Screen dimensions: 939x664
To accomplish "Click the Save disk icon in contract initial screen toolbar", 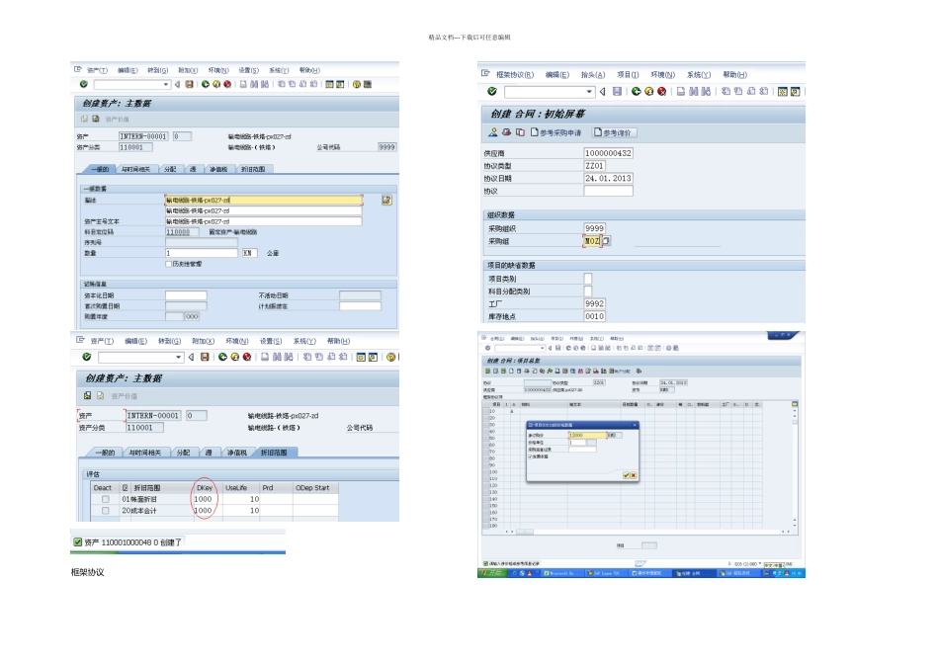I will click(617, 91).
